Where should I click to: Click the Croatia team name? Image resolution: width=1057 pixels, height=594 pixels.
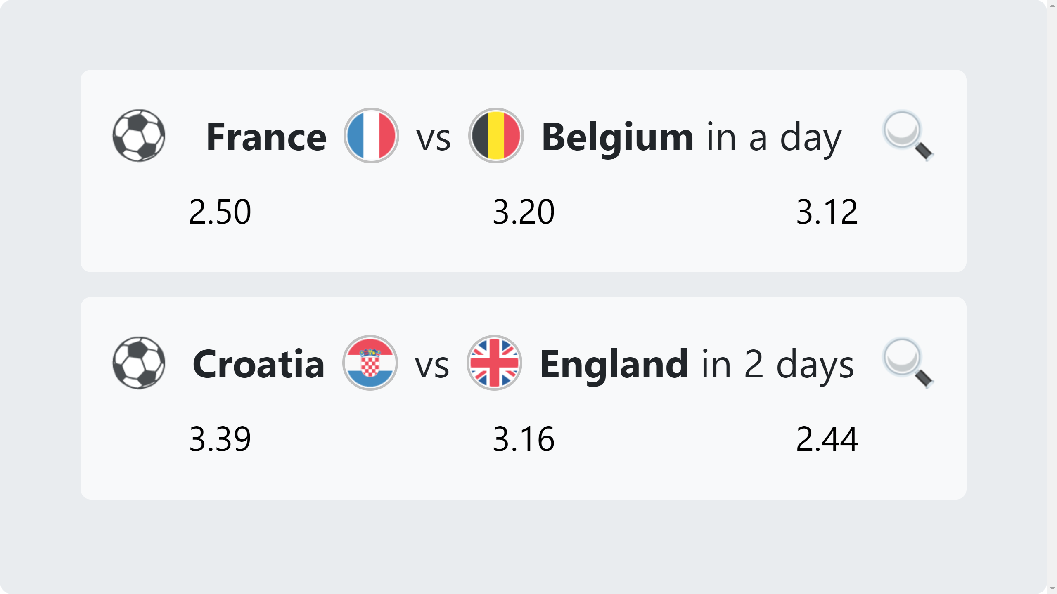258,364
